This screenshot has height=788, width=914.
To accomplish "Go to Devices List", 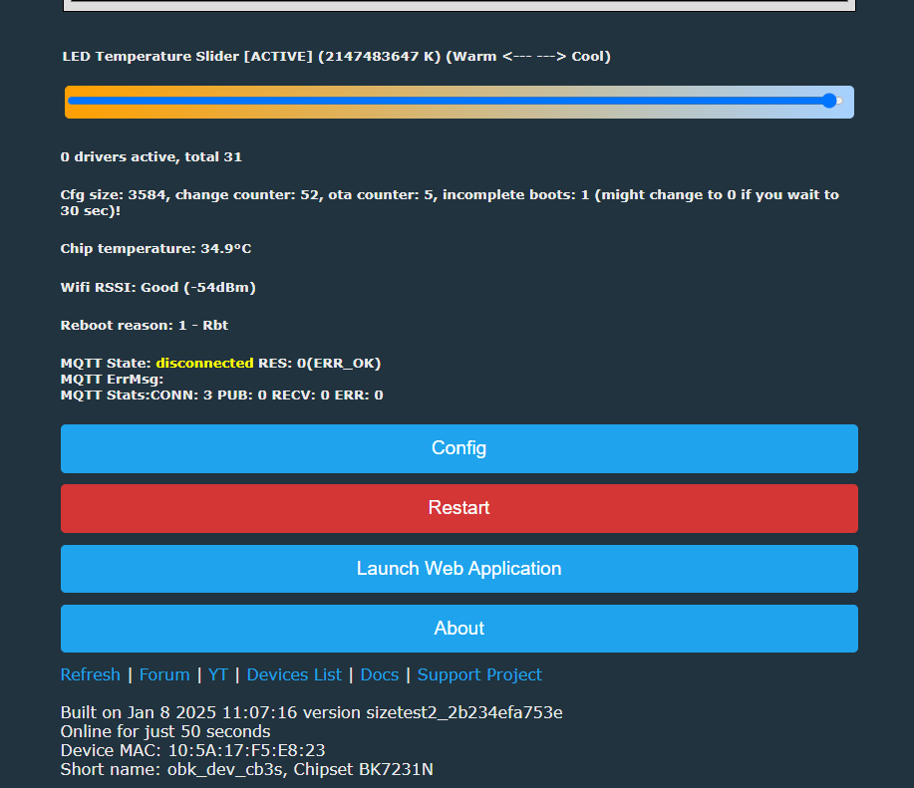I will click(294, 674).
